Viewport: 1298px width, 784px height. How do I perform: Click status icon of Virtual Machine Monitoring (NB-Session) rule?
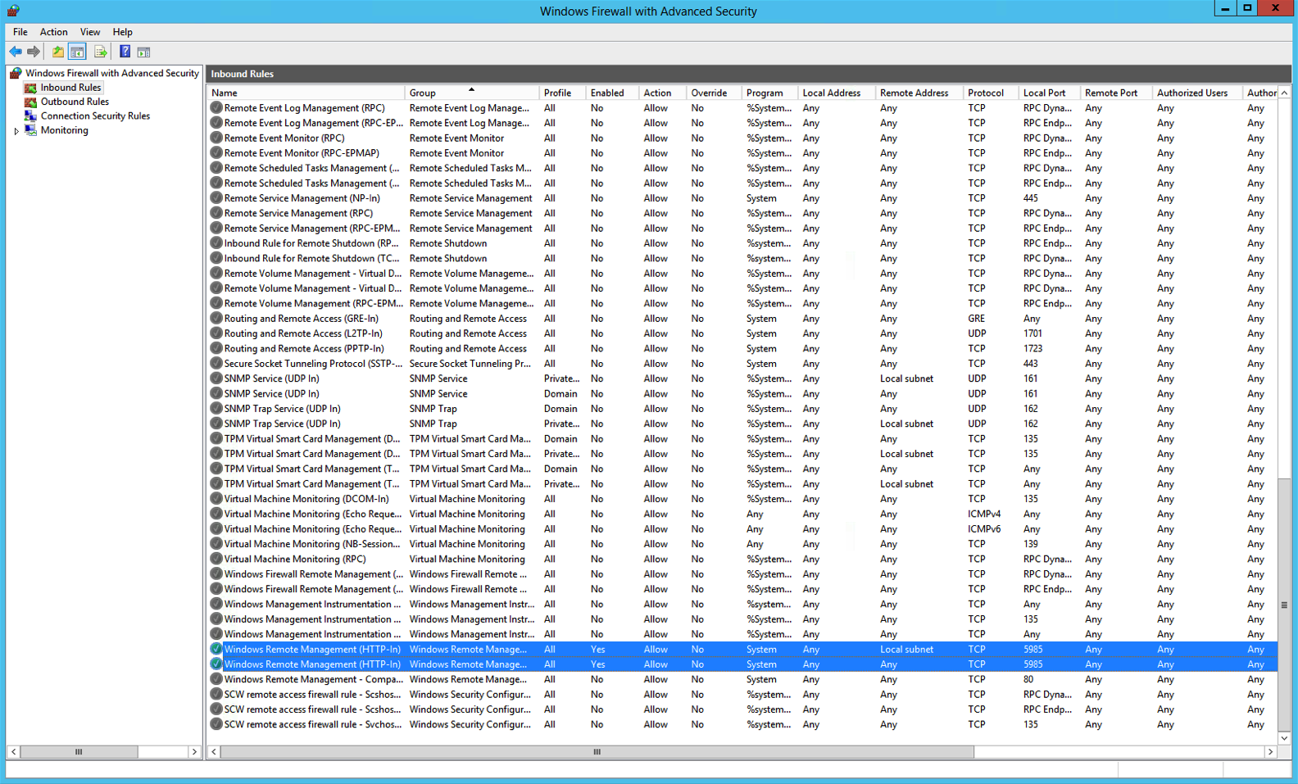tap(216, 543)
